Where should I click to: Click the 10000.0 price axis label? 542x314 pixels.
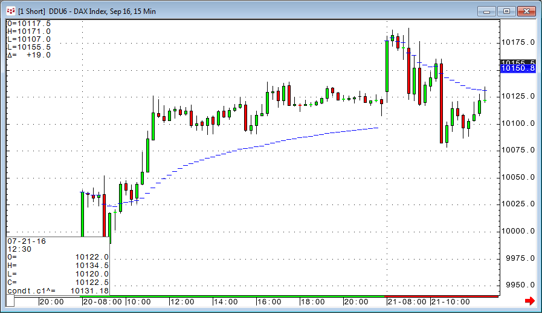pos(518,231)
